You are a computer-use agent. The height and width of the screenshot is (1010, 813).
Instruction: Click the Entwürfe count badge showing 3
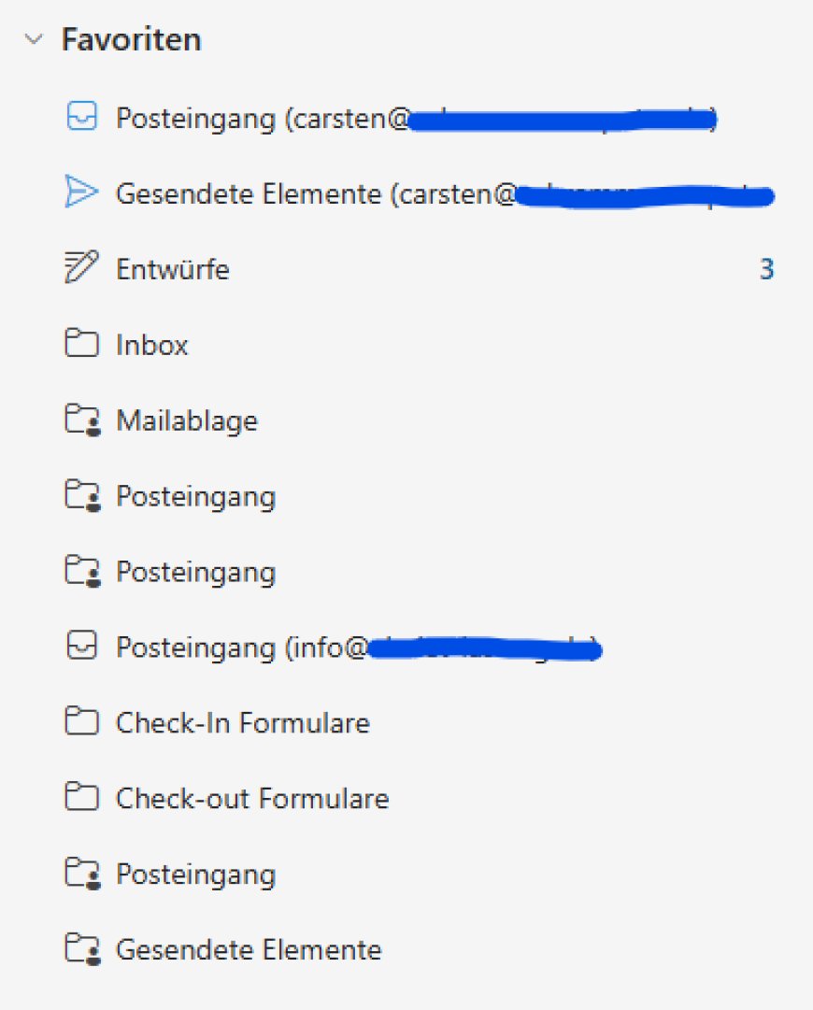(766, 270)
